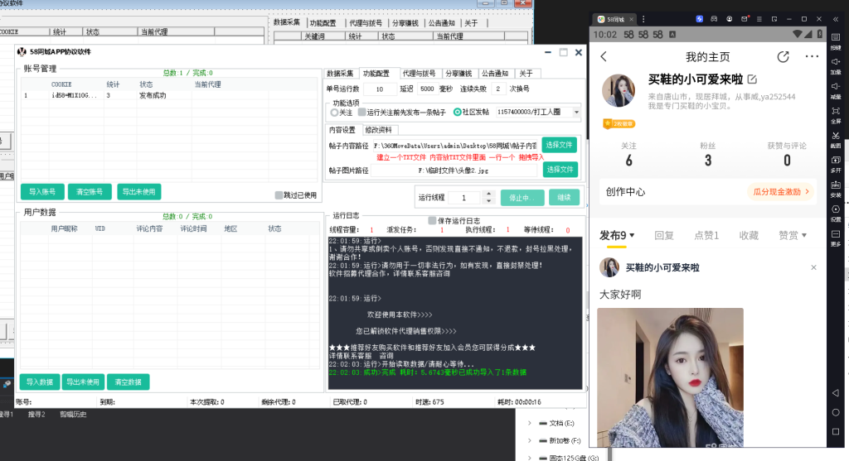Click the 加量 volume up sidebar icon
This screenshot has height=461, width=849.
tap(836, 63)
